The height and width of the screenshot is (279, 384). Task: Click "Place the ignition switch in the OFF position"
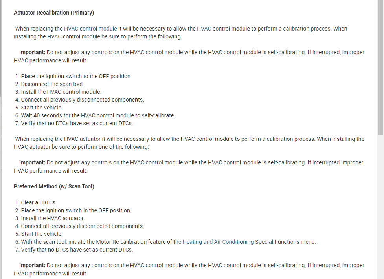click(76, 210)
